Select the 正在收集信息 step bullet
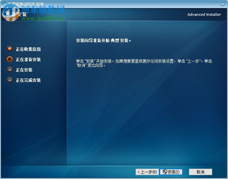Screen dimensions: 228x179 coord(10,49)
